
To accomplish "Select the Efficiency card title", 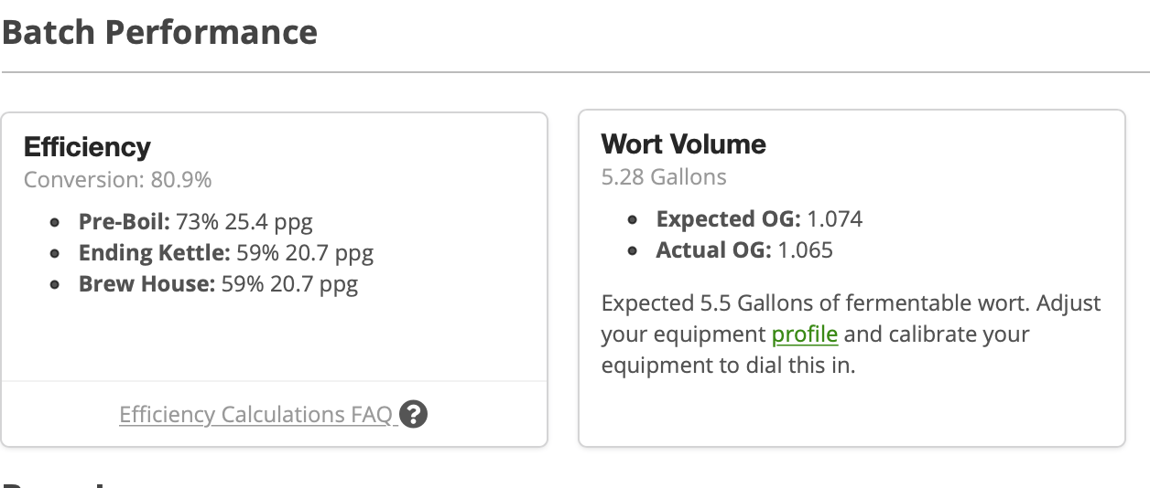I will click(87, 147).
